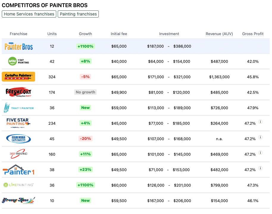This screenshot has height=214, width=272.
Task: Open the 360 Painting logo
Action: tap(18, 154)
